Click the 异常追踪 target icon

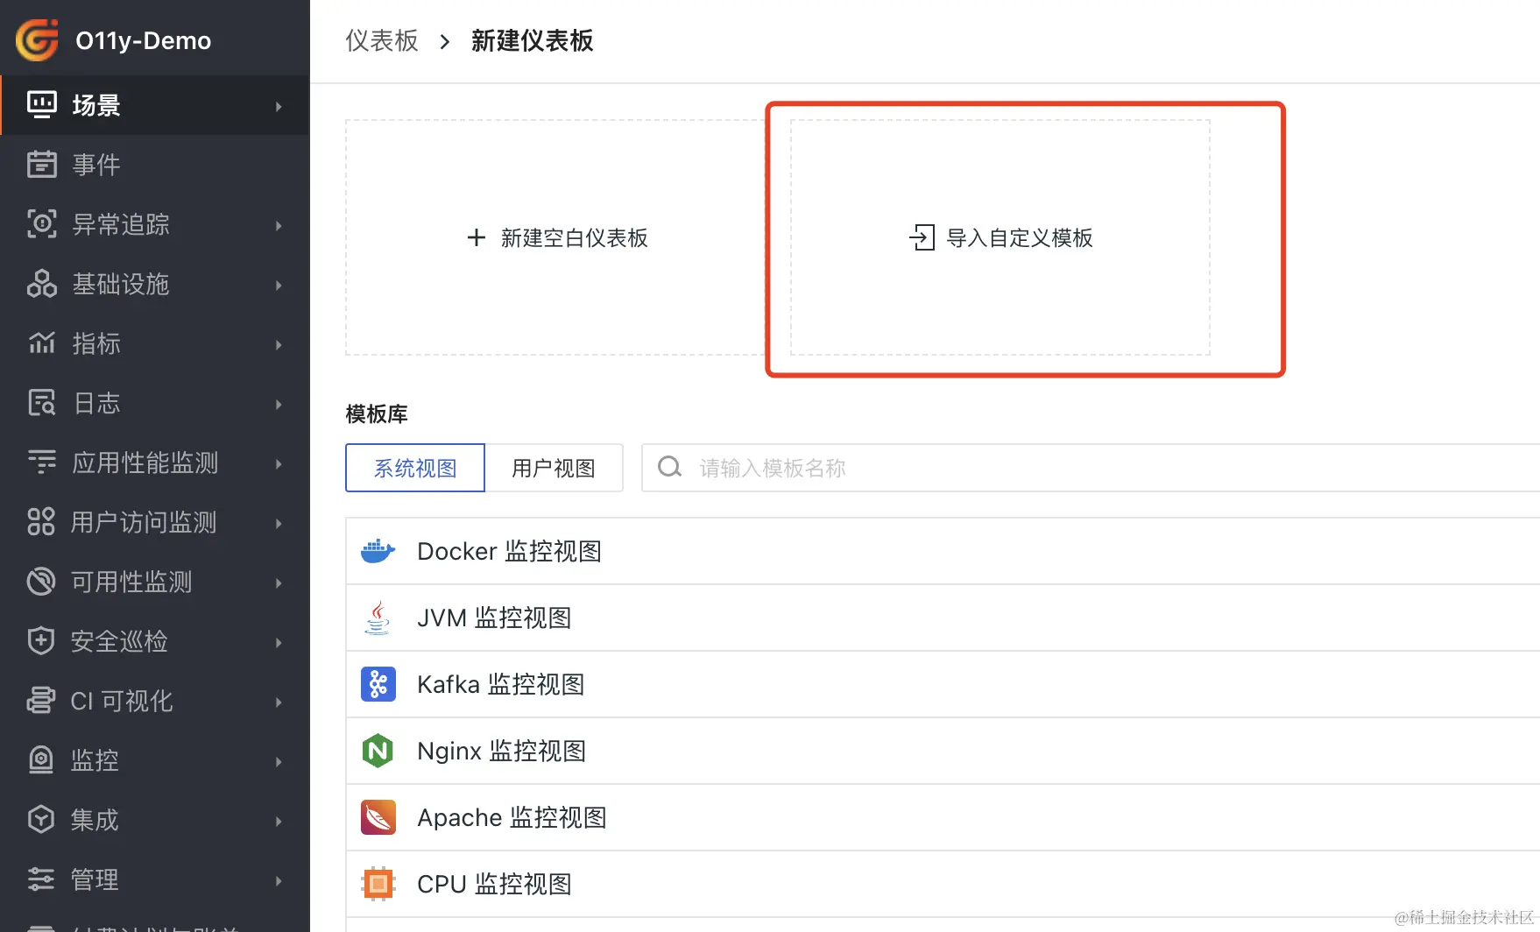pos(42,224)
